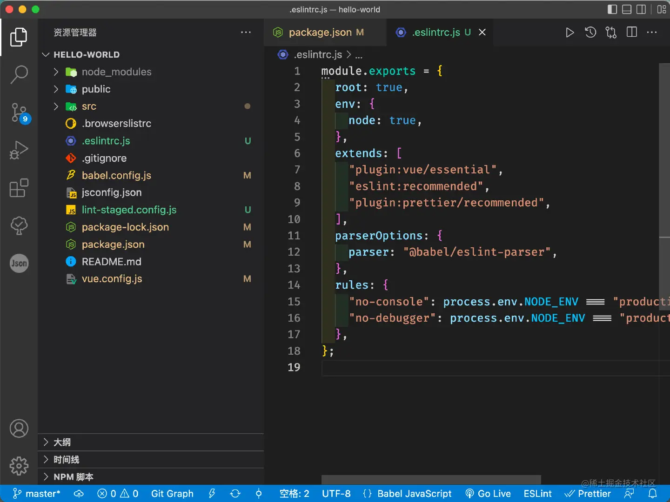Viewport: 670px width, 502px height.
Task: Split the editor to the right
Action: click(x=632, y=33)
